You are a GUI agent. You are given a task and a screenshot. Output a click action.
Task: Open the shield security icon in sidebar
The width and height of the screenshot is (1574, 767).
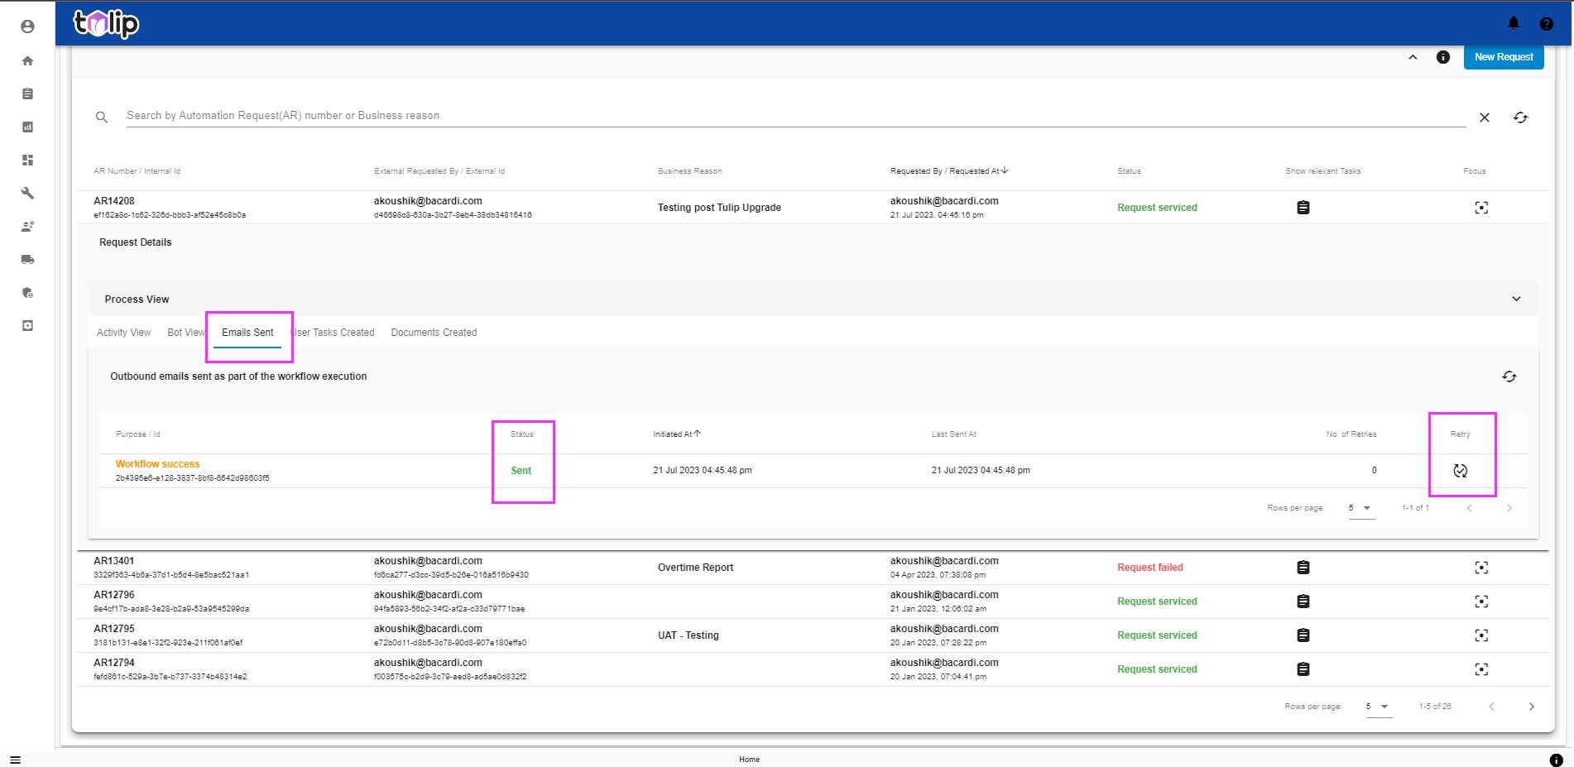27,292
